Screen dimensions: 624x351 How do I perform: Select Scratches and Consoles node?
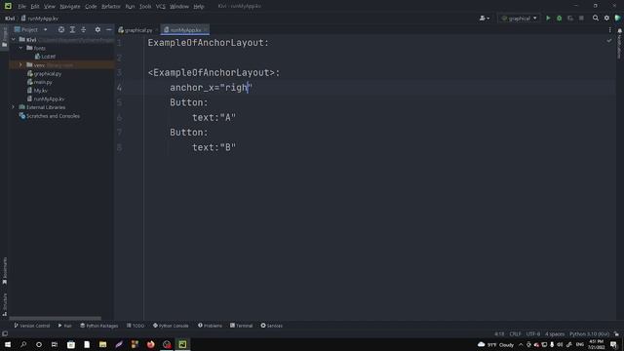tap(50, 116)
